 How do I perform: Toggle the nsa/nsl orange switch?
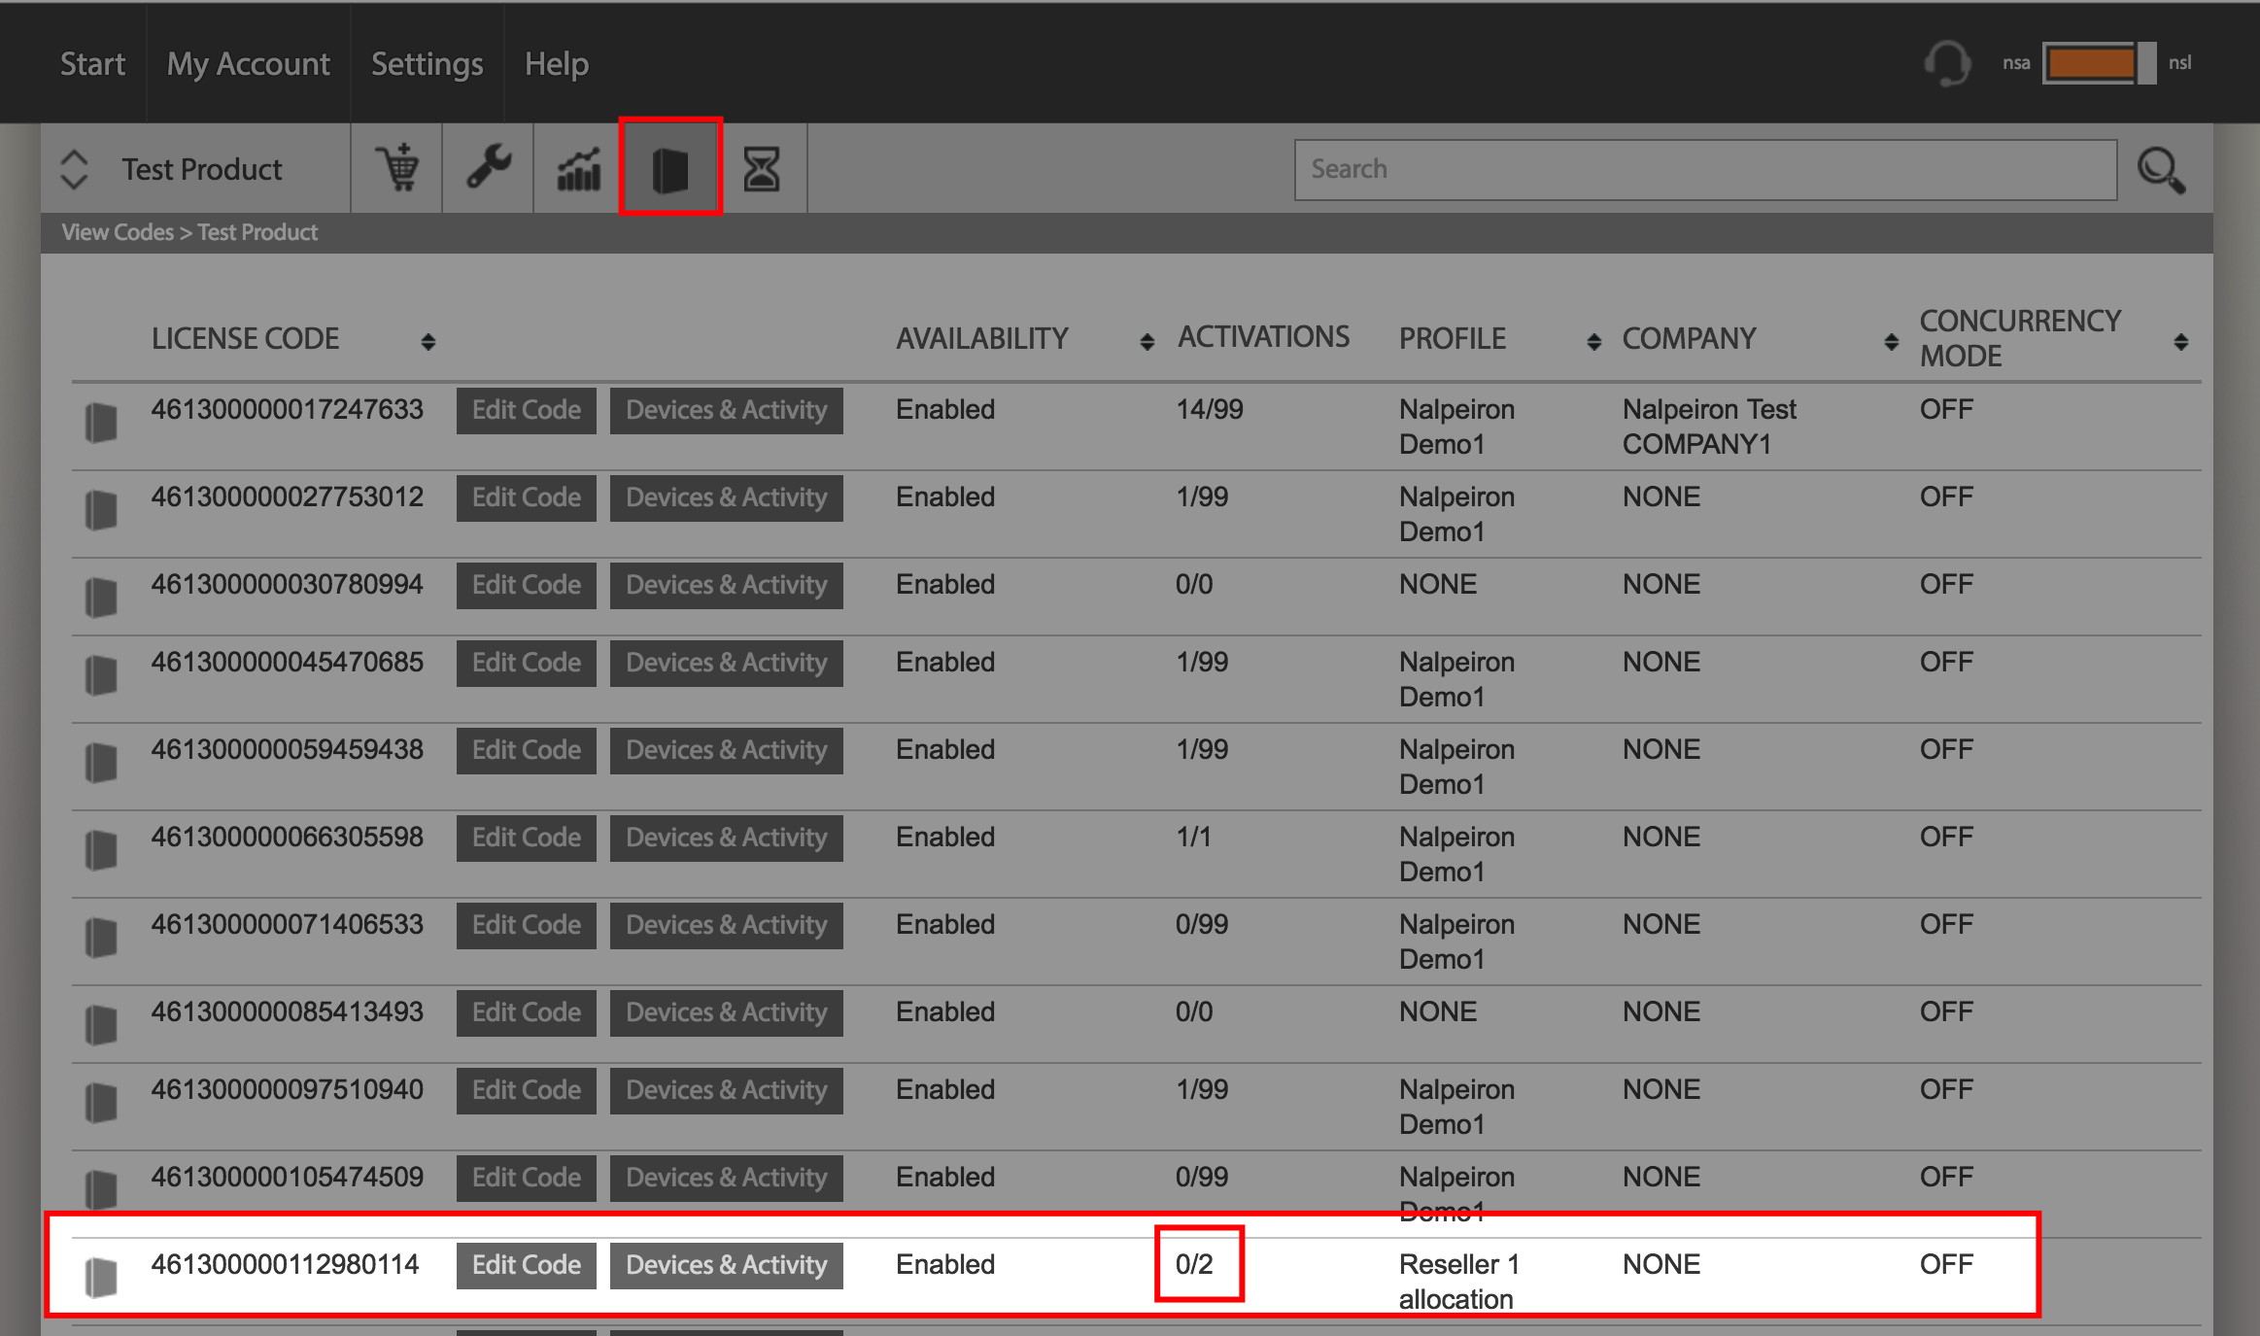(x=2099, y=63)
